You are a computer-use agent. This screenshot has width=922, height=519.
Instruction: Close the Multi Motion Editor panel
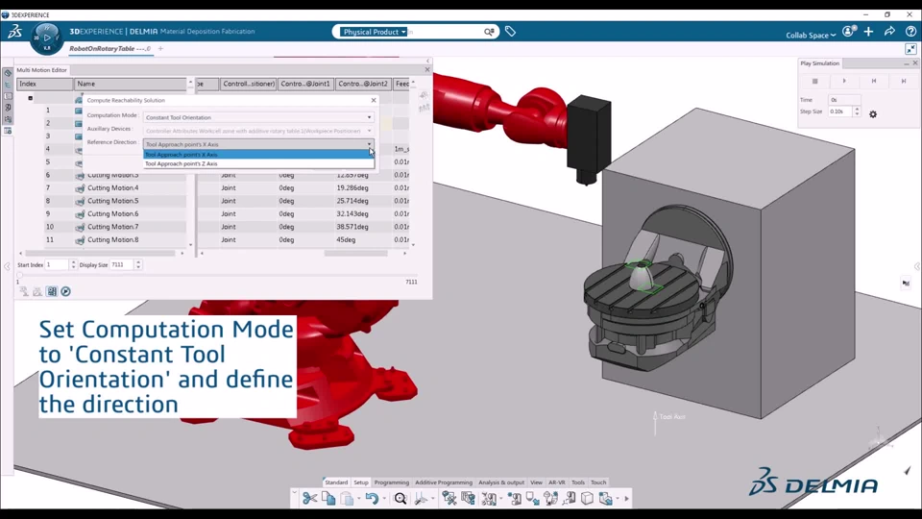pos(427,69)
